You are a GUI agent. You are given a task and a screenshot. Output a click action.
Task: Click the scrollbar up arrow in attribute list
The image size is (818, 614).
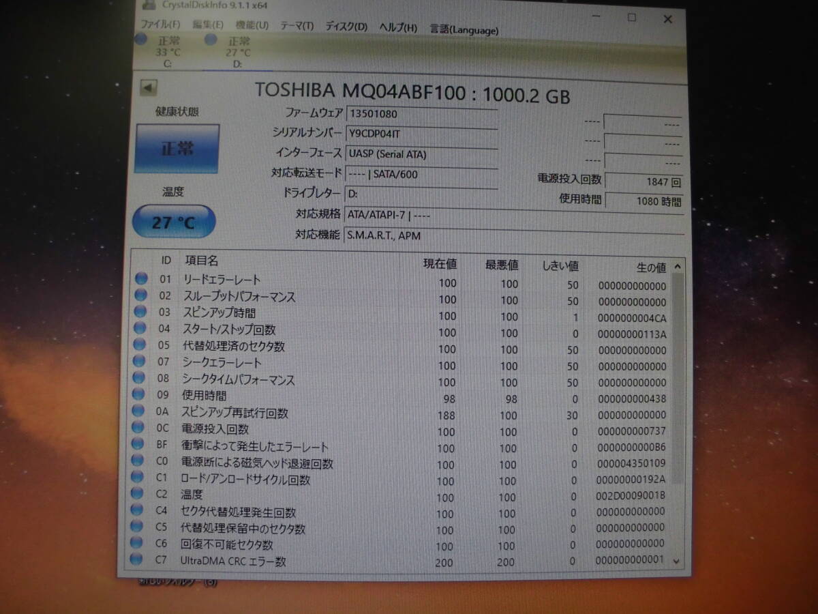pos(677,267)
